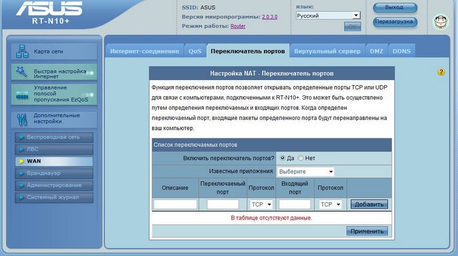Viewport: 458px width, 256px height.
Task: Click the monkey mascot icon
Action: click(440, 22)
